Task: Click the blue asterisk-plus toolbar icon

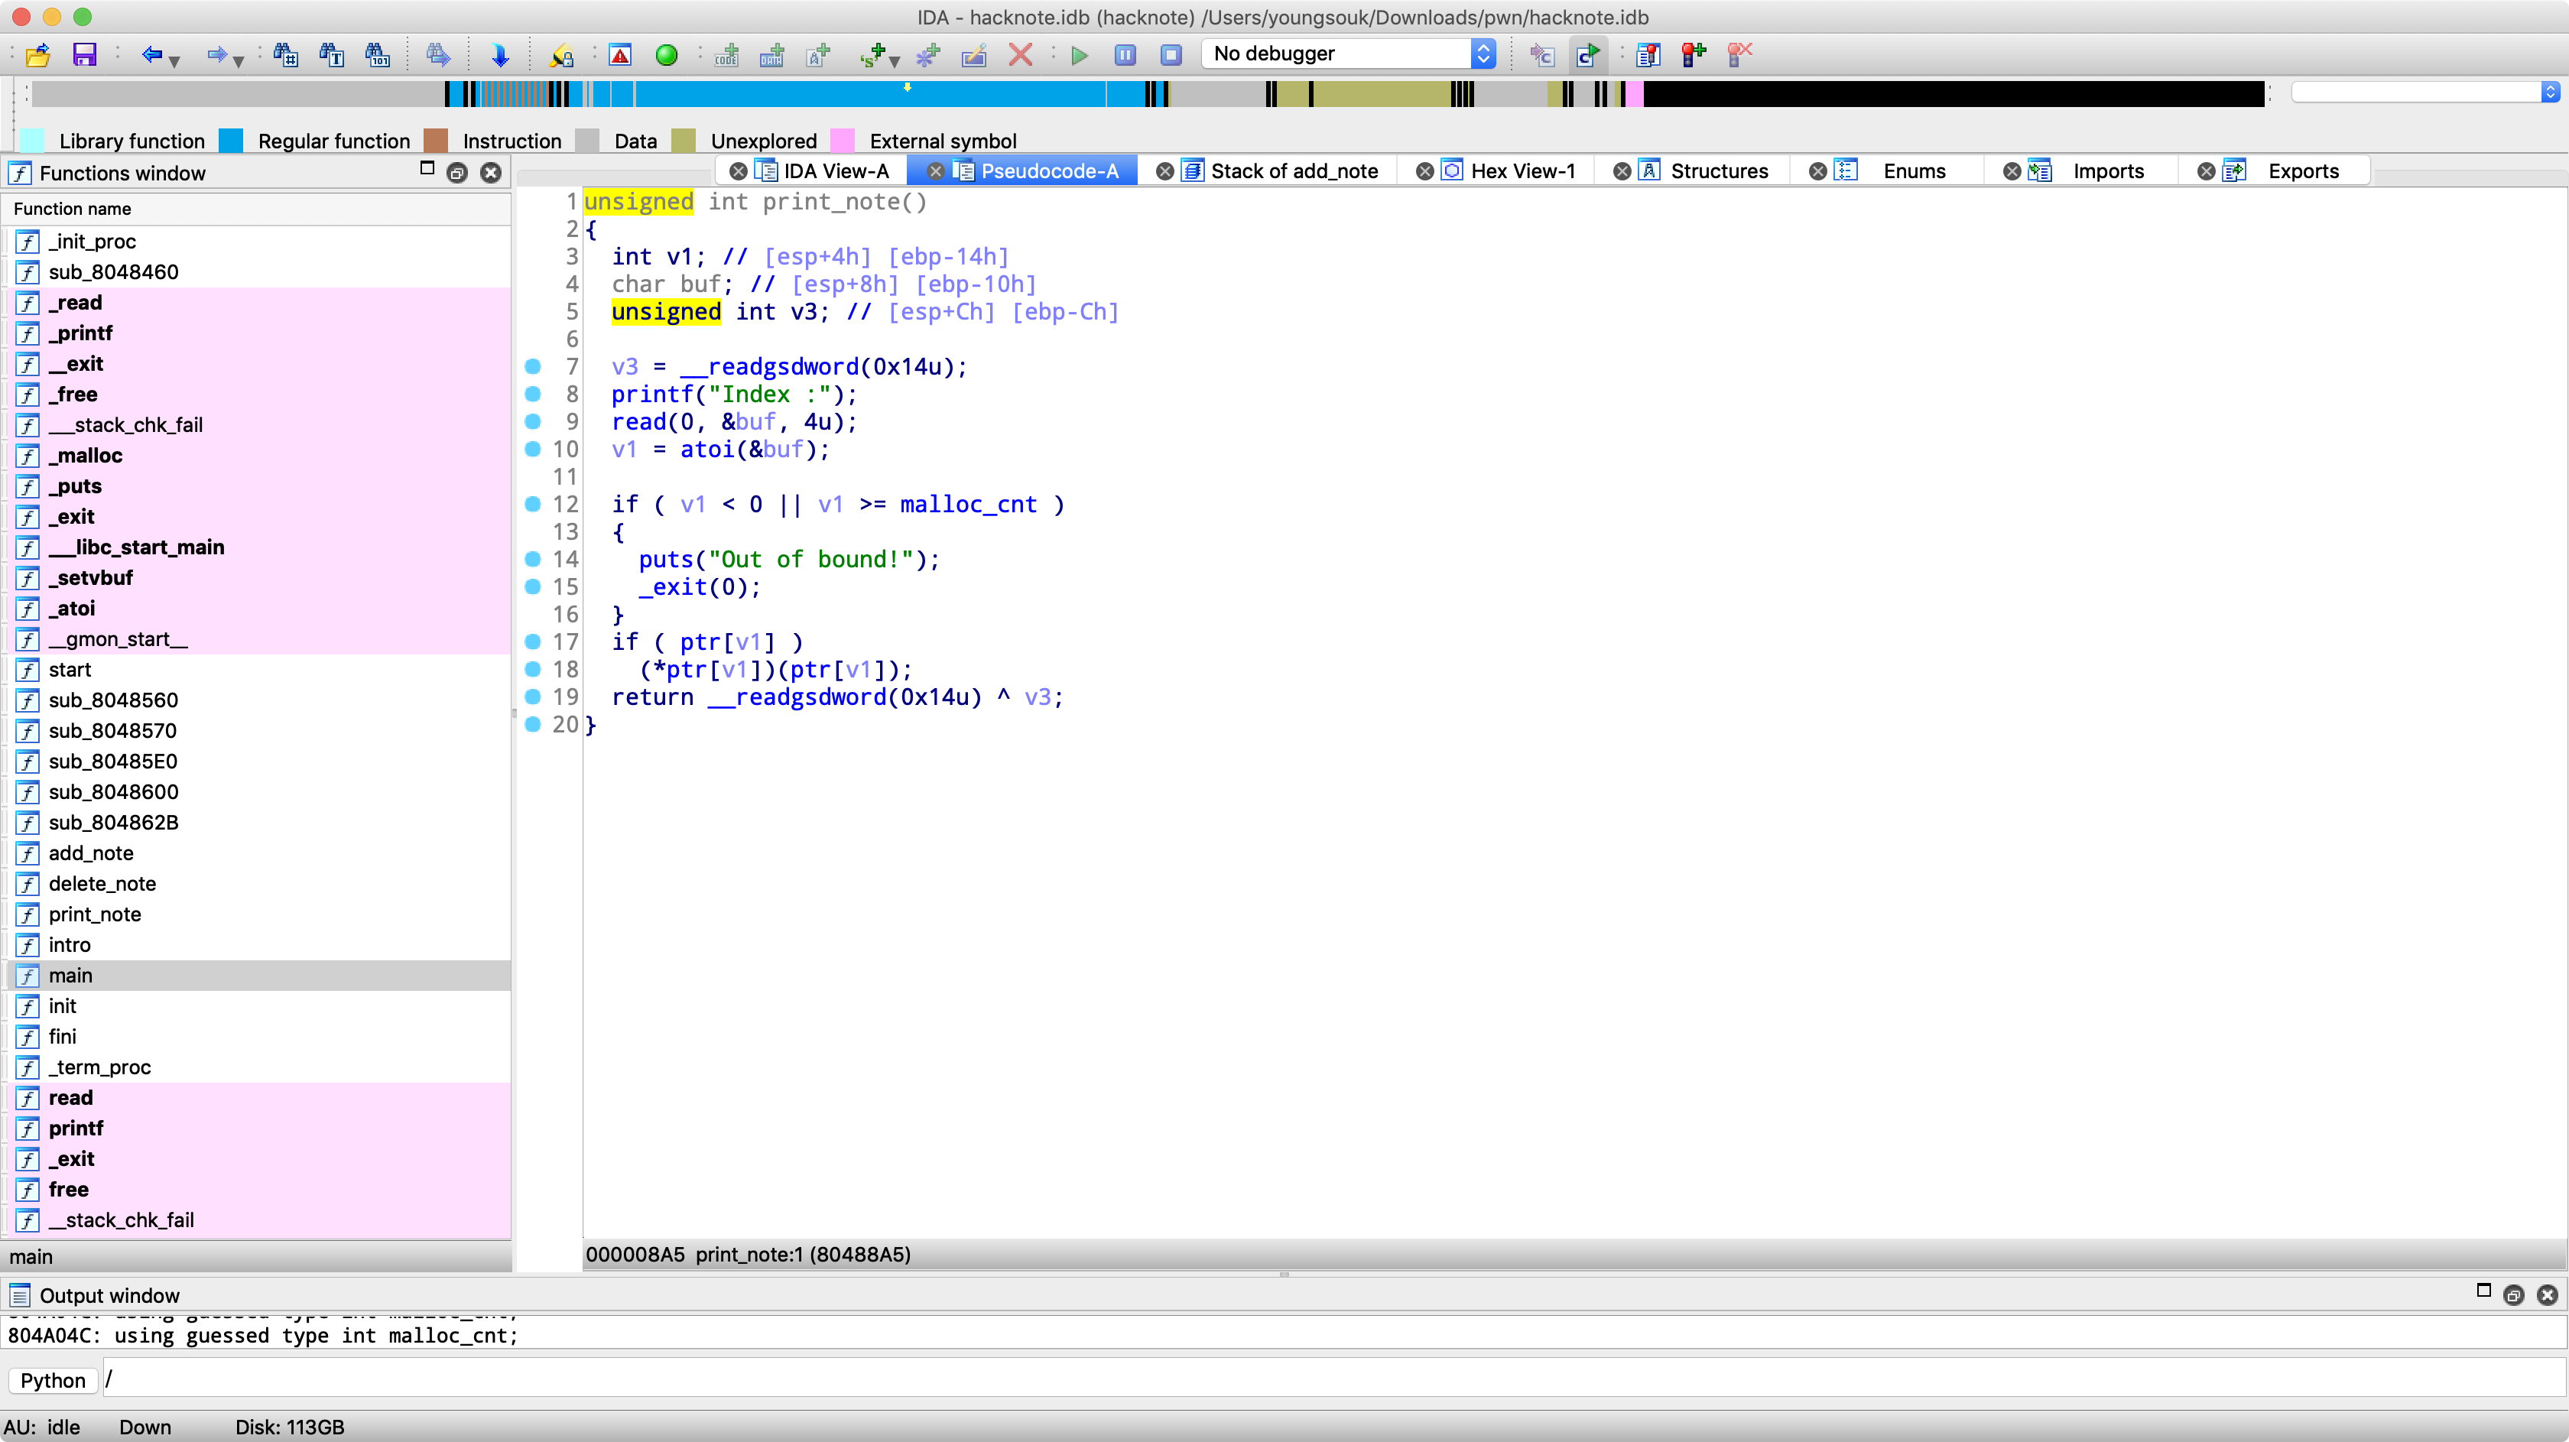Action: tap(928, 55)
